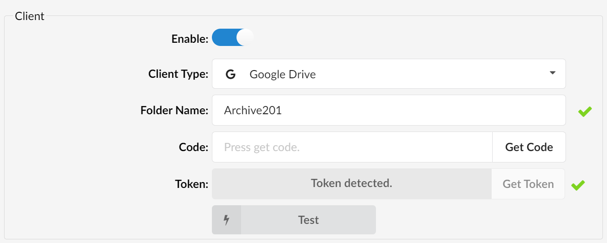
Task: Toggle the Enable switch off
Action: (x=233, y=38)
